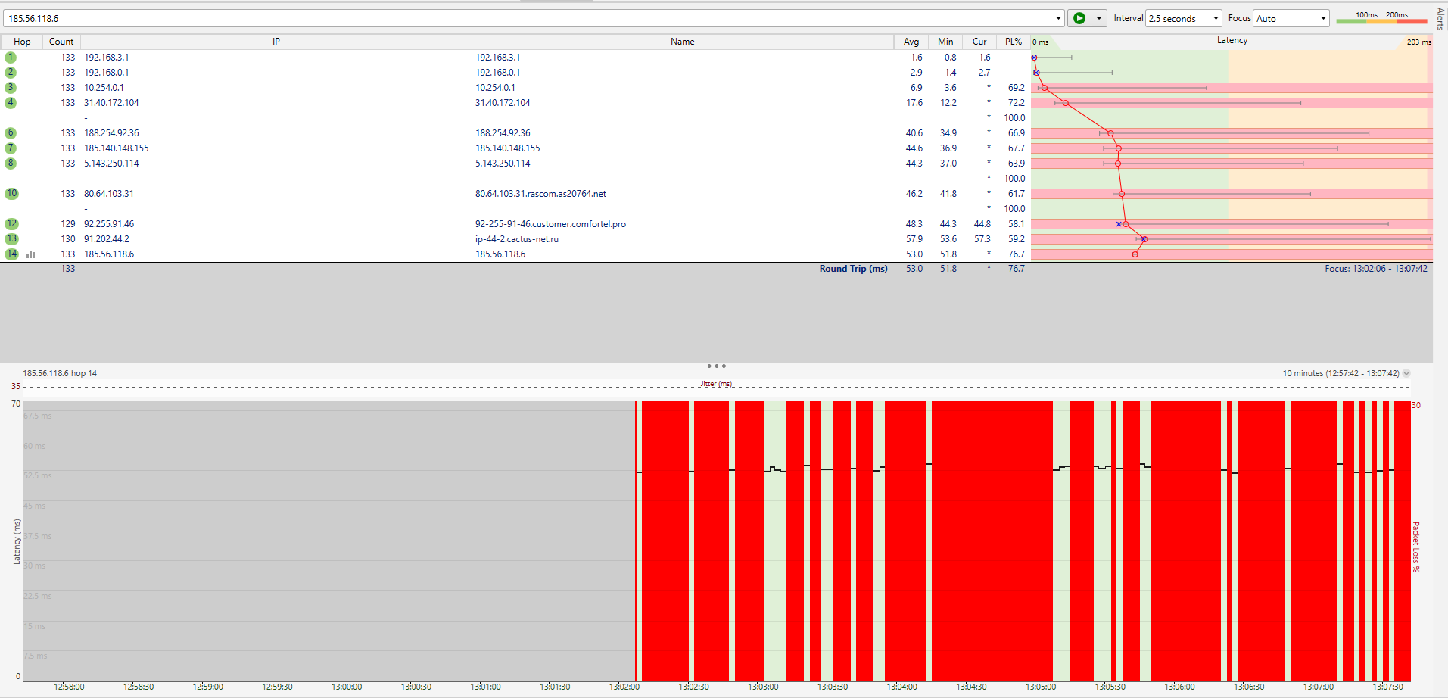Click the hop 10 green circle

(x=11, y=194)
